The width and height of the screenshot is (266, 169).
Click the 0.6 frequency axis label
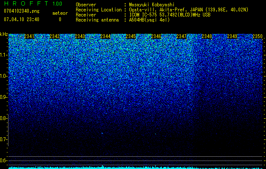[x=3, y=161]
